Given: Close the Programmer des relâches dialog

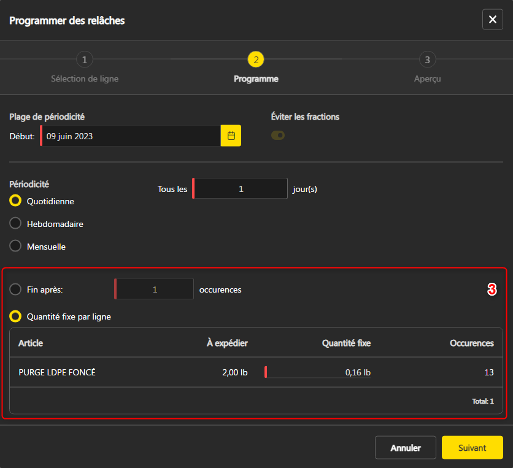Looking at the screenshot, I should point(492,20).
